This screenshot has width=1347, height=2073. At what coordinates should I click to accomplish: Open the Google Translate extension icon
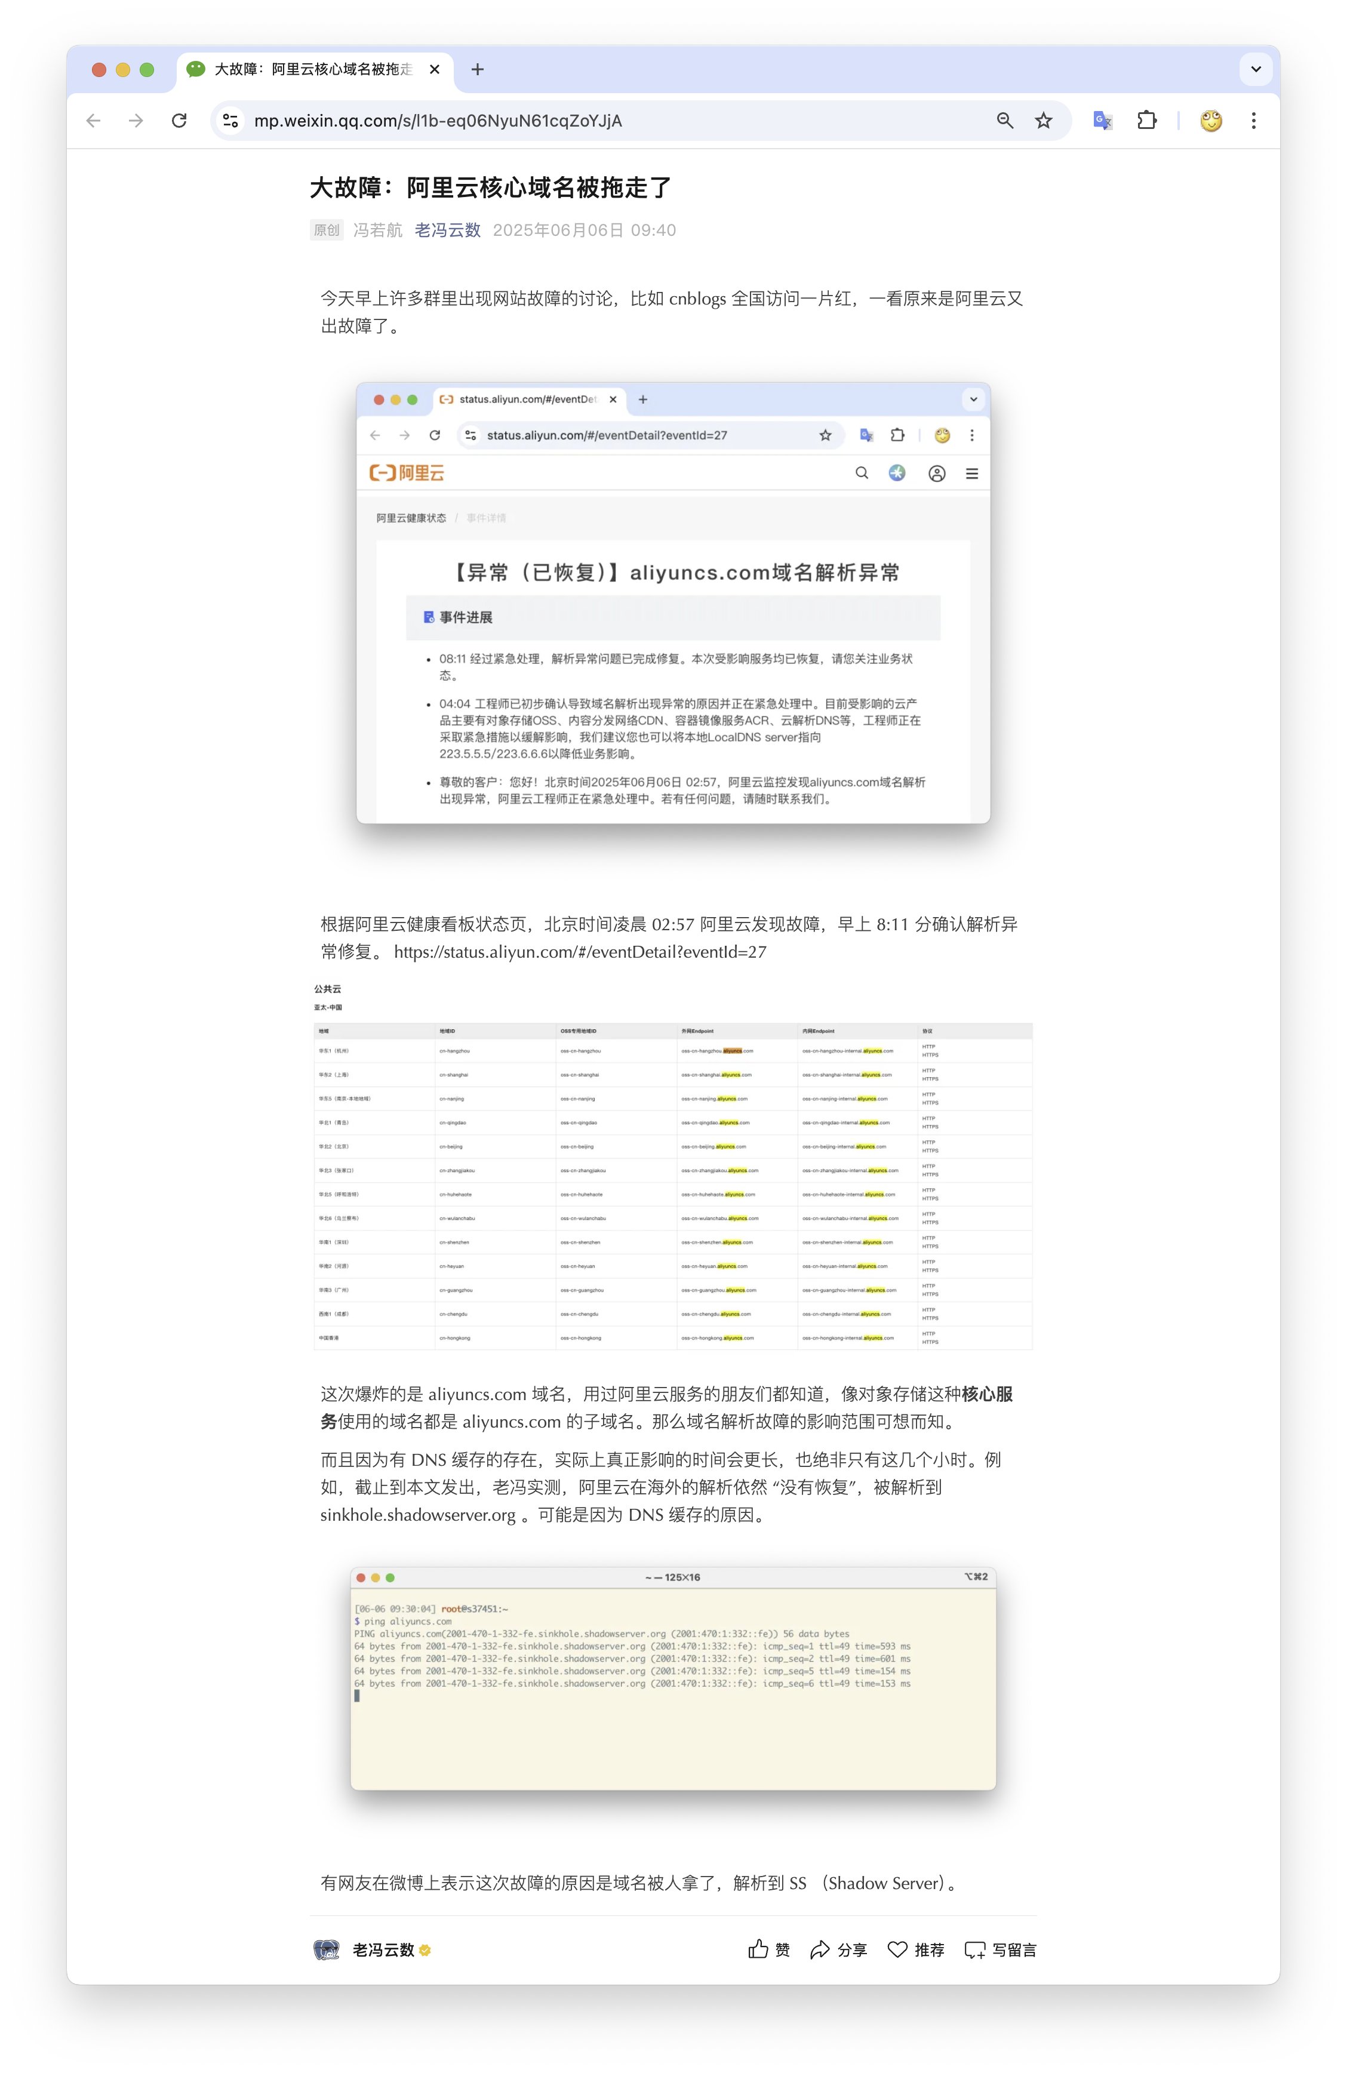point(1103,121)
